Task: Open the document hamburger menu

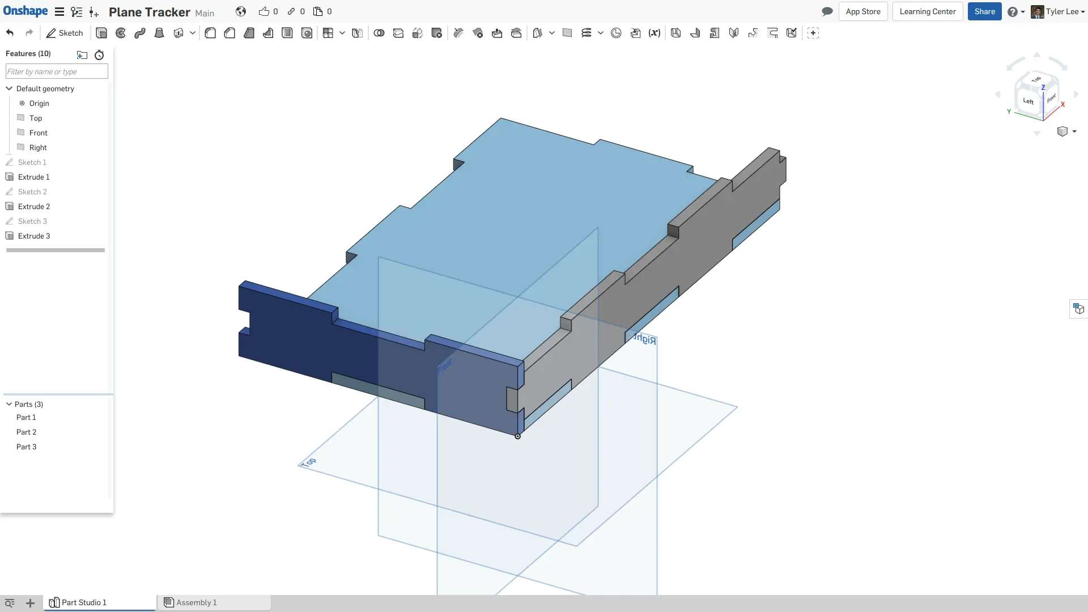Action: 59,11
